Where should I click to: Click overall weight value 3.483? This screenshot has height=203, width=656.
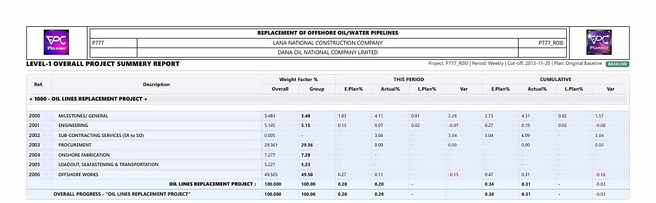[x=270, y=116]
